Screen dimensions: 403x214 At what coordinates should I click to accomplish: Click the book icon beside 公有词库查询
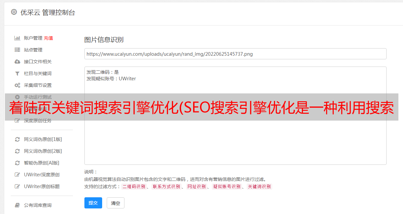(17, 205)
